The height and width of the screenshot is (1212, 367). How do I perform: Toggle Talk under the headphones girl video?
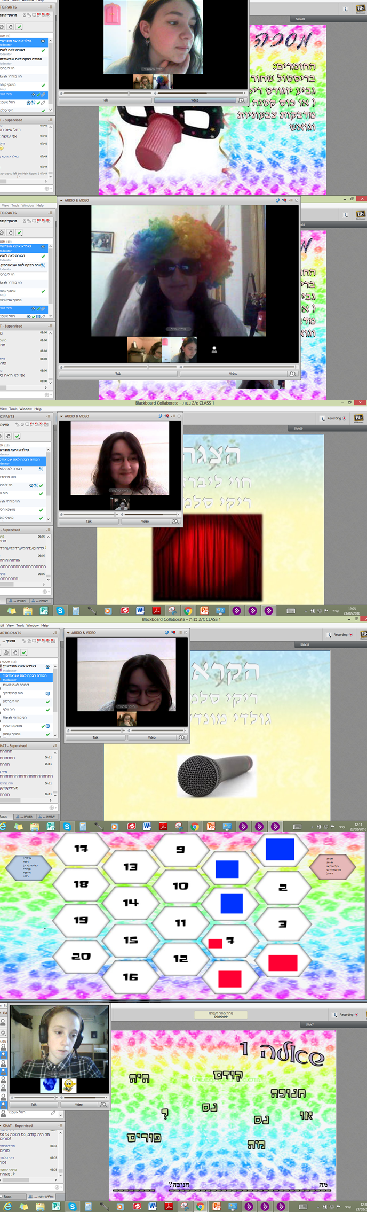34,1105
